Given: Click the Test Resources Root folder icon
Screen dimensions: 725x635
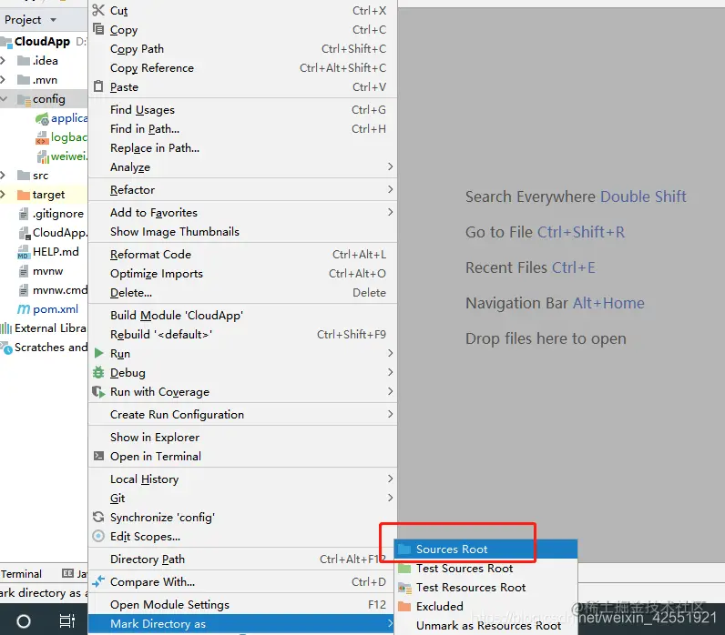Looking at the screenshot, I should (x=404, y=588).
